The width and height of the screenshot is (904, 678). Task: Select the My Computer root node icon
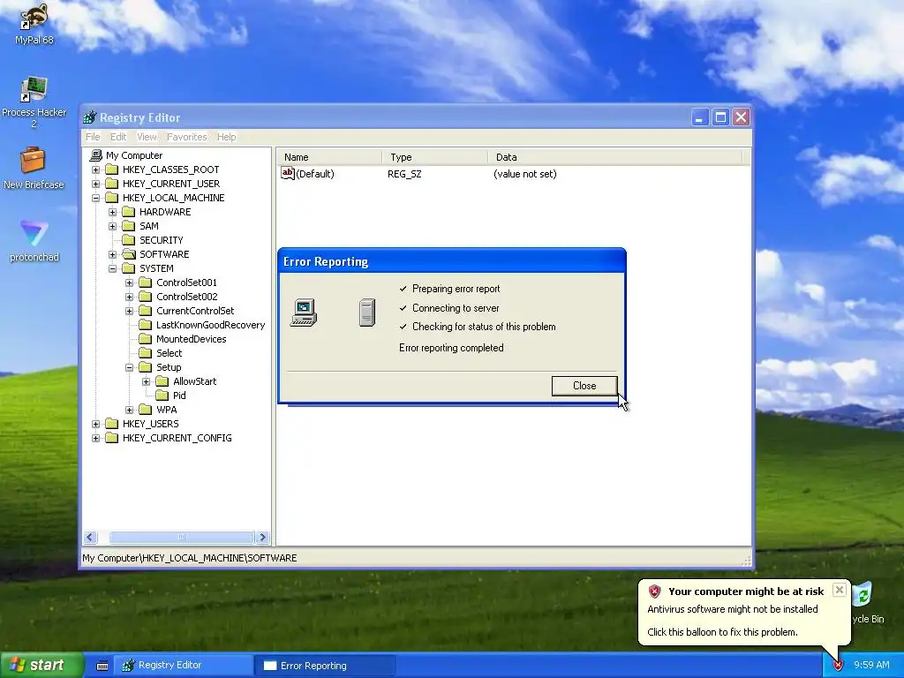click(x=95, y=155)
